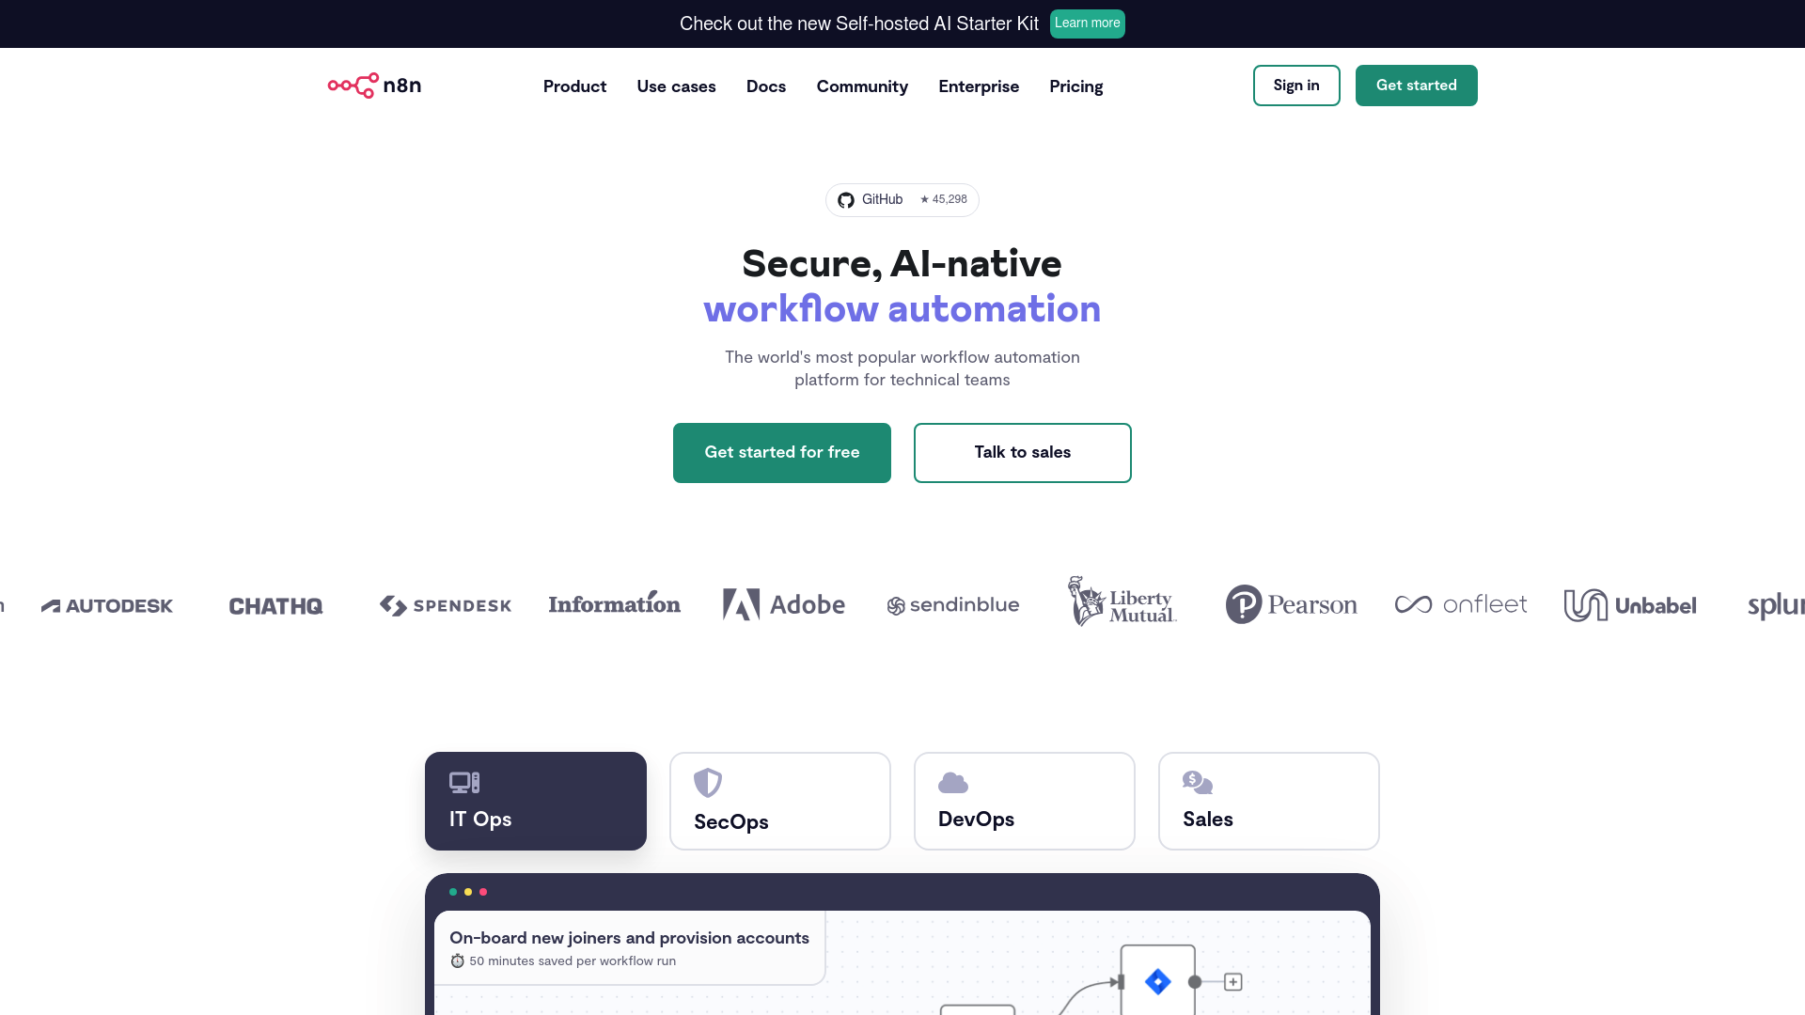
Task: Click the Talk to sales button
Action: [x=1022, y=452]
